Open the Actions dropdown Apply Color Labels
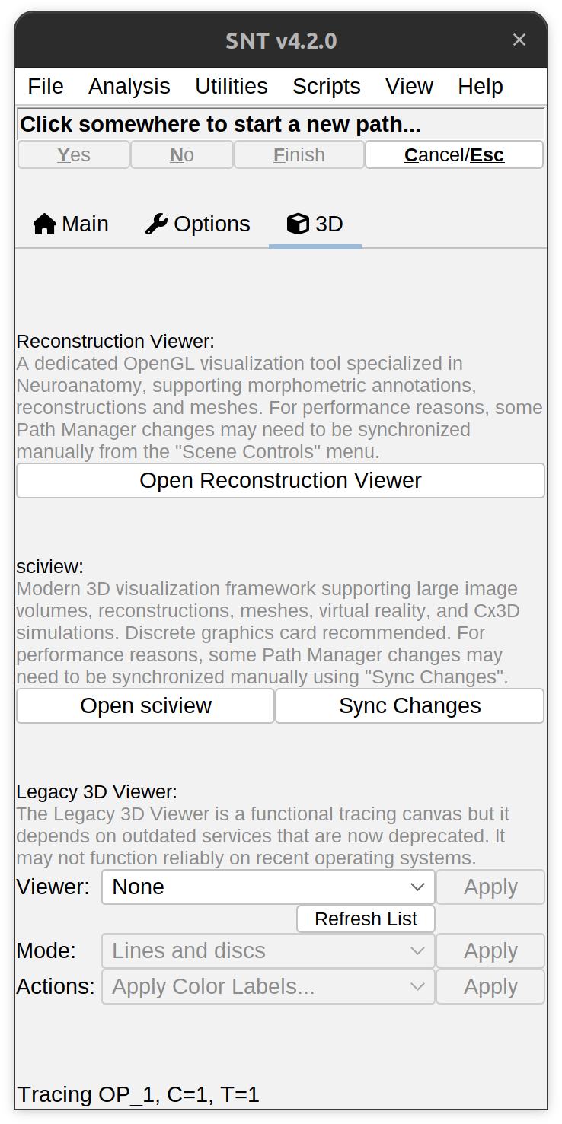Image resolution: width=562 pixels, height=1124 pixels. tap(268, 987)
